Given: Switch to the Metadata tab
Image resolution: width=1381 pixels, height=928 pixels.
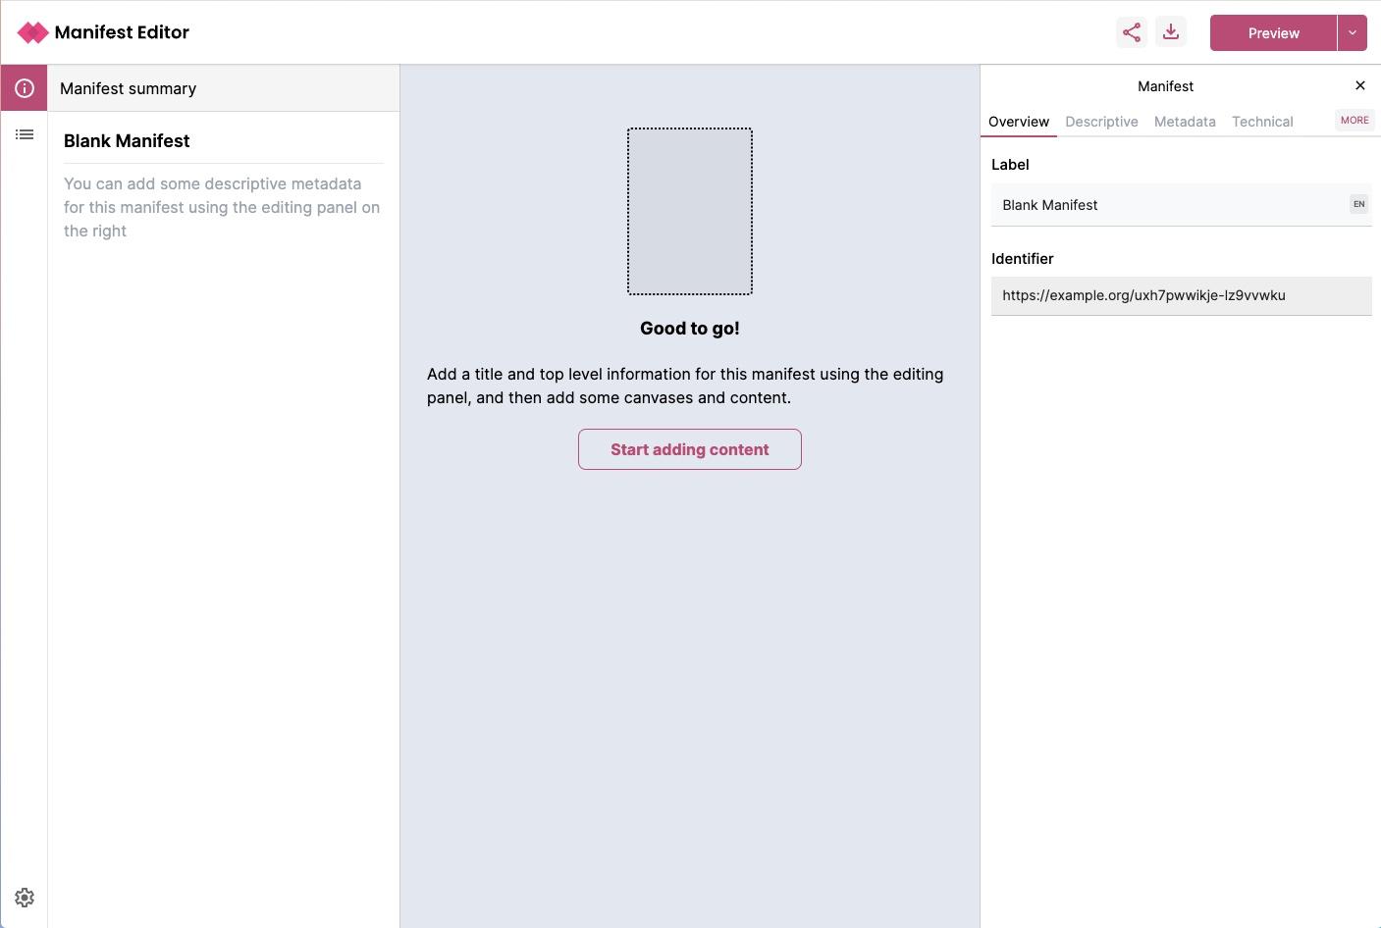Looking at the screenshot, I should pos(1185,122).
